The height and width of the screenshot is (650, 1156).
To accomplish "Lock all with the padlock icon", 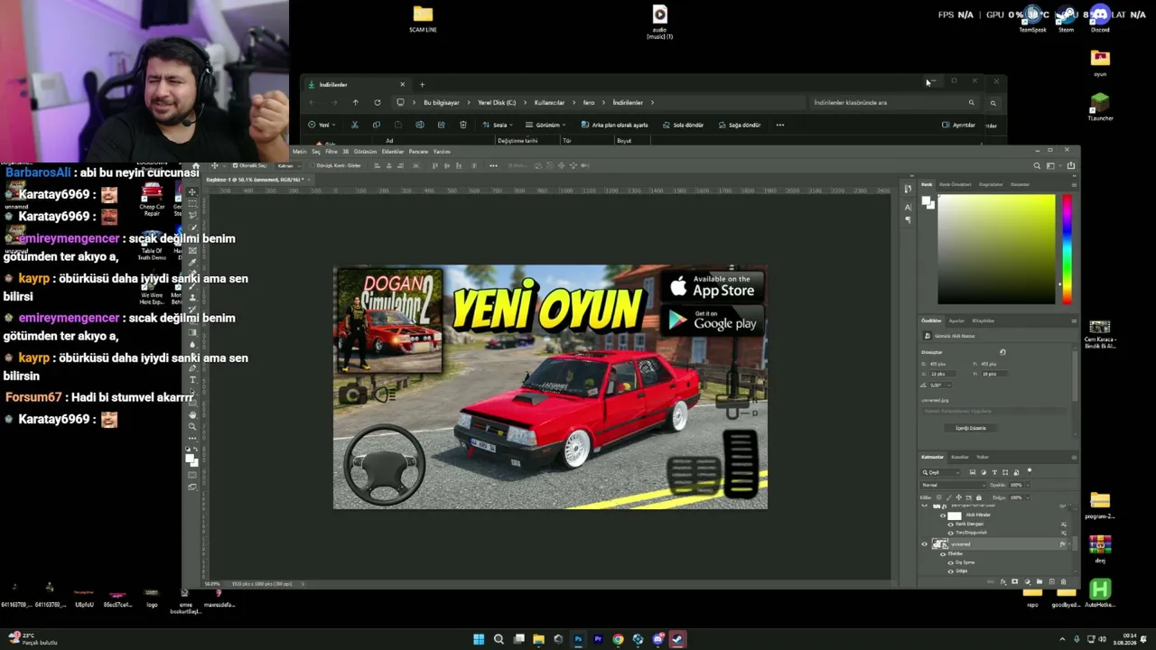I will [981, 497].
